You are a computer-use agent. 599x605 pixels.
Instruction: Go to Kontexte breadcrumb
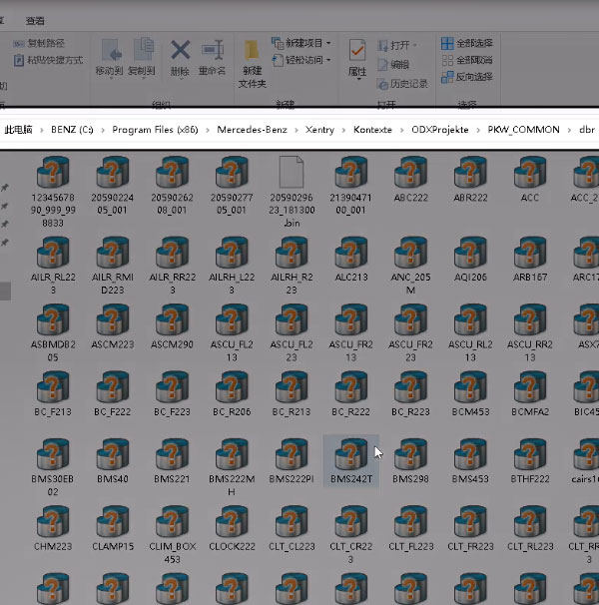pos(372,130)
